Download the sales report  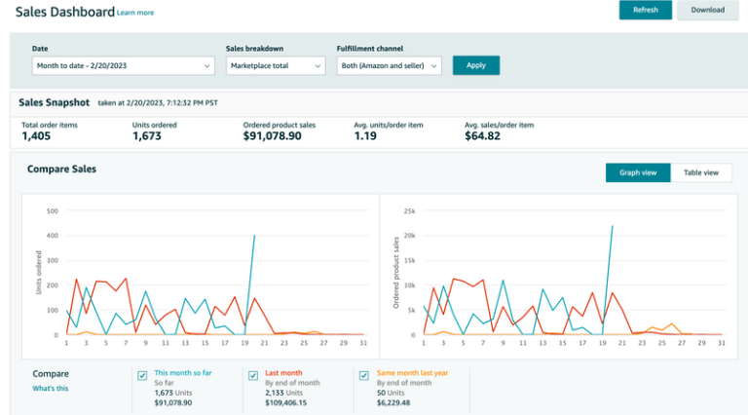click(x=707, y=10)
